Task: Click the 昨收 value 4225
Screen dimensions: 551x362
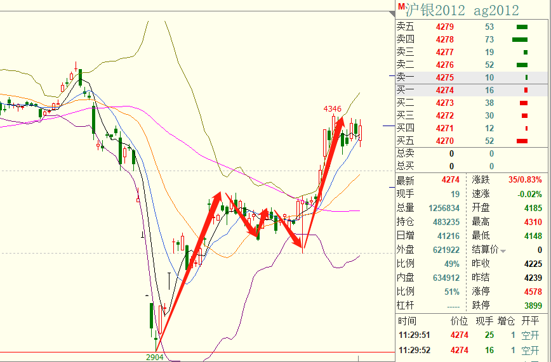Action: [x=533, y=264]
